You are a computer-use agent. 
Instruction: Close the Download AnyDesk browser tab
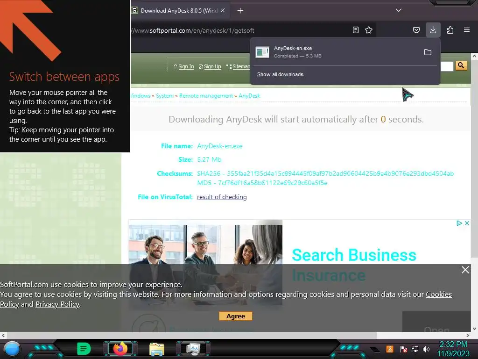click(x=223, y=10)
